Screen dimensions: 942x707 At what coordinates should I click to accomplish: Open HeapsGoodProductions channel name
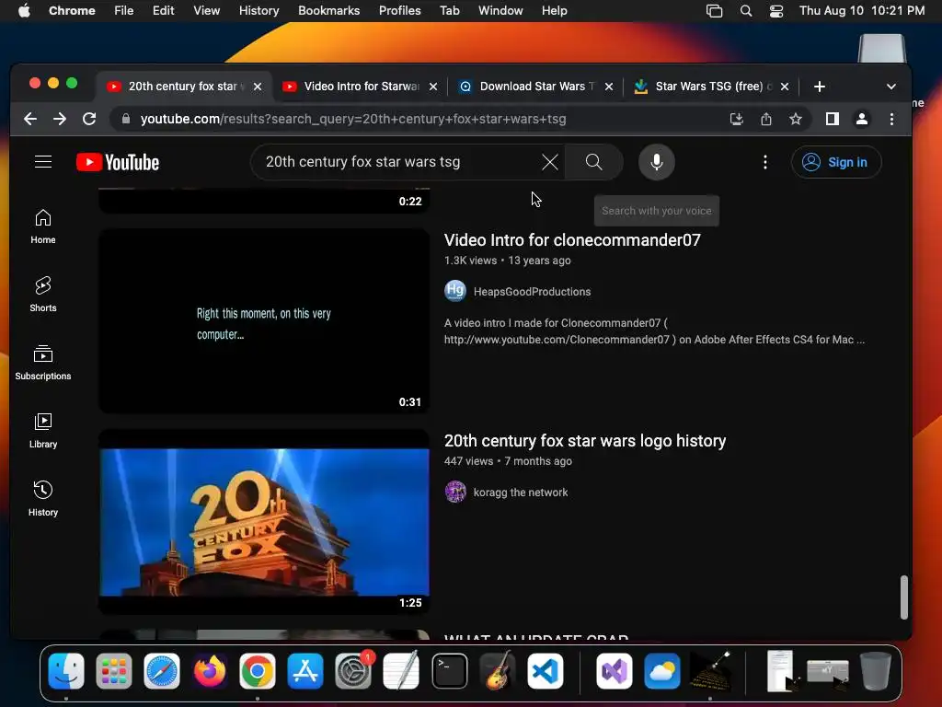(532, 292)
